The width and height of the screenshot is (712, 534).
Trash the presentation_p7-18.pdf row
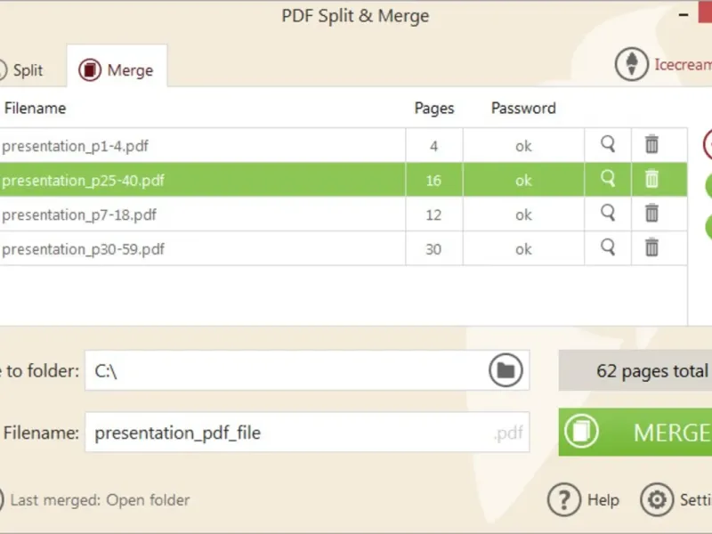tap(651, 214)
